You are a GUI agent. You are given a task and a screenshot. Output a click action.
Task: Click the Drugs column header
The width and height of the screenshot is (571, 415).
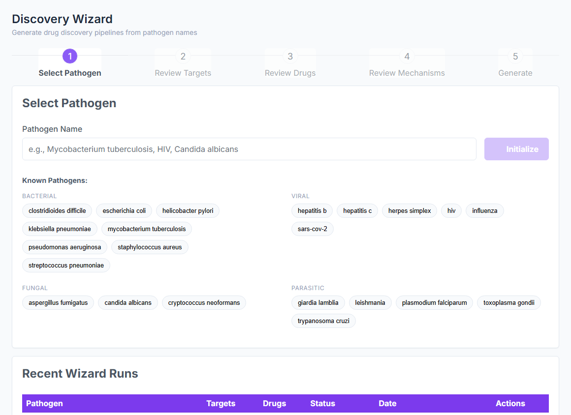click(x=275, y=403)
